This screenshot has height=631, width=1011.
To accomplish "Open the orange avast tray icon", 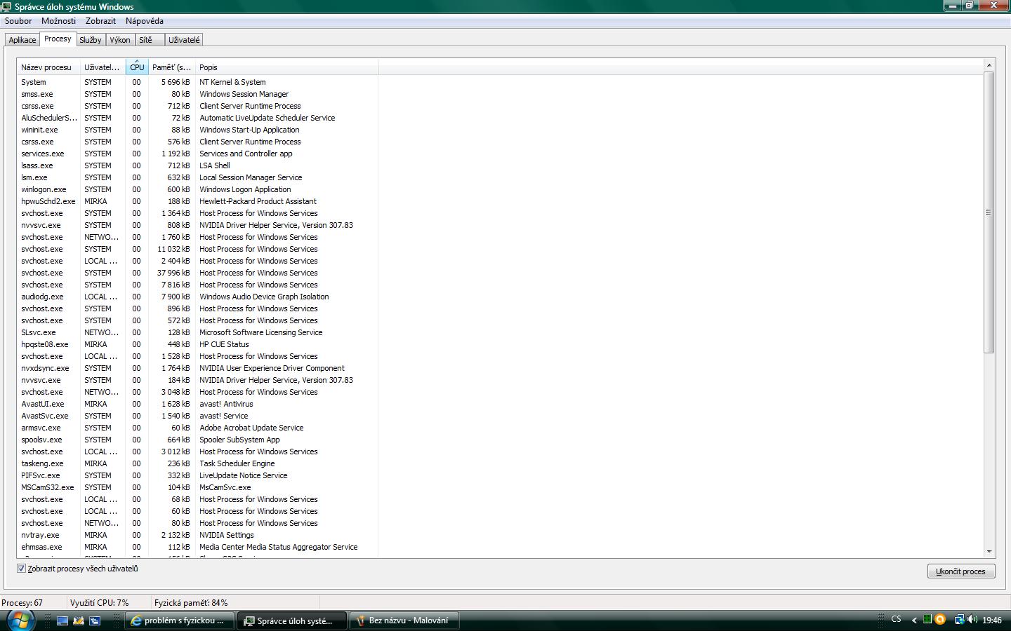I will tap(940, 620).
